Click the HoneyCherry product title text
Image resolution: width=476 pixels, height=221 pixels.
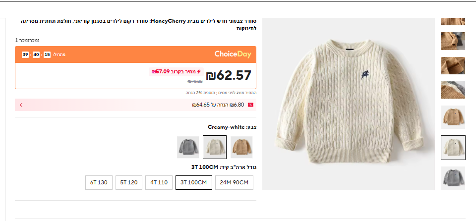149,25
